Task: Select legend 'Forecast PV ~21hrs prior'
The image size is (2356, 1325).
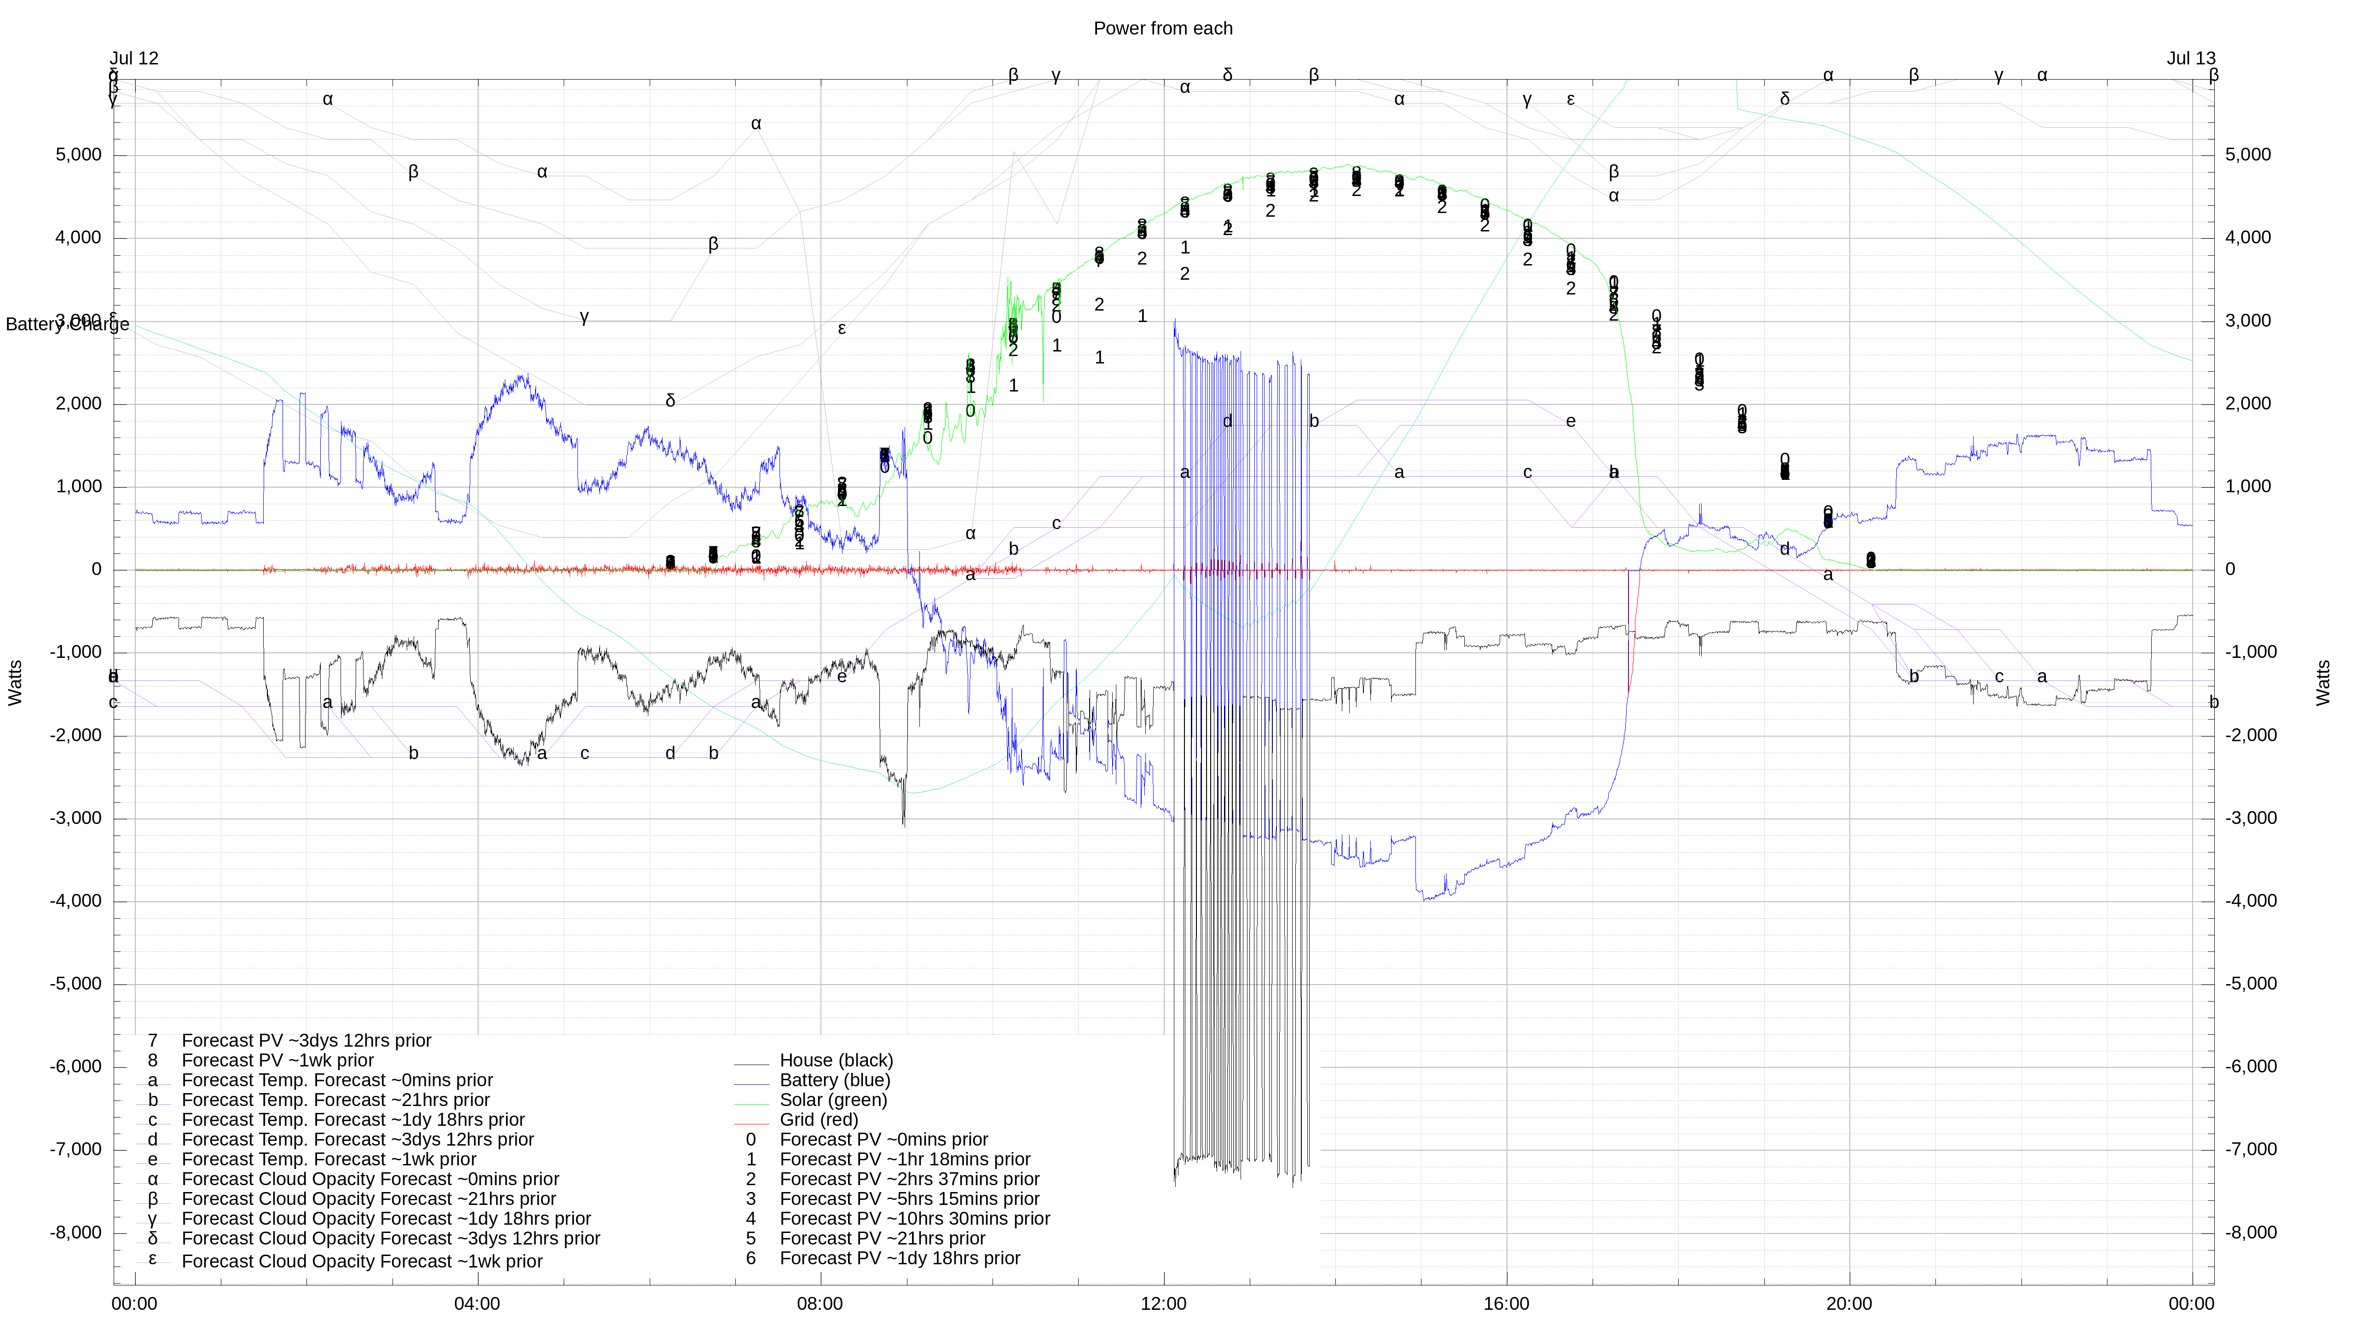Action: [x=883, y=1239]
